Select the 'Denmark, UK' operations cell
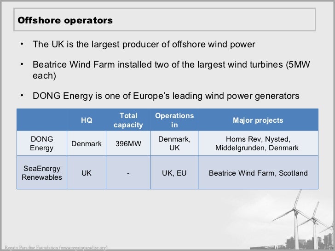Image resolution: width=335 pixels, height=251 pixels. (x=174, y=143)
